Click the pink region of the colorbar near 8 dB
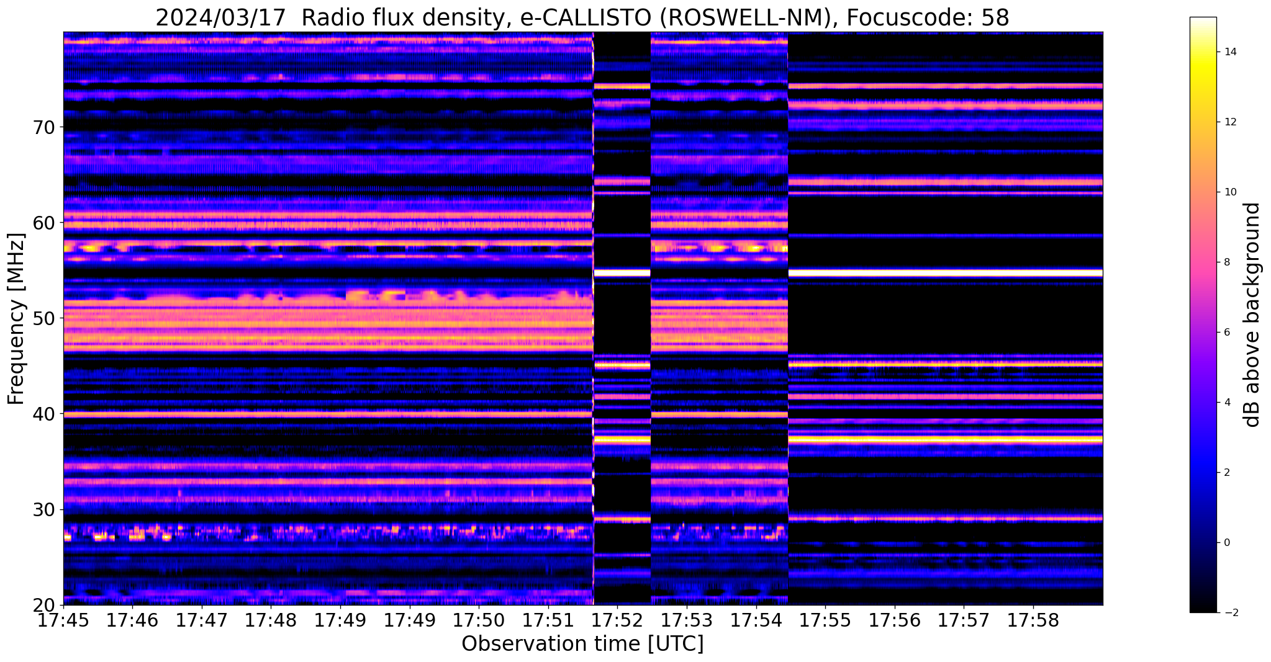The image size is (1271, 662). coord(1203,262)
